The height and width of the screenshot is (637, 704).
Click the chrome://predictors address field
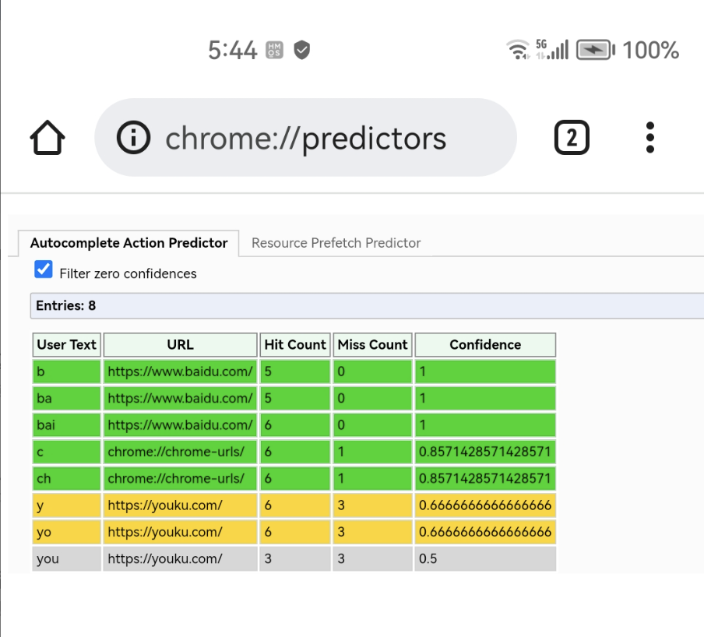click(305, 137)
